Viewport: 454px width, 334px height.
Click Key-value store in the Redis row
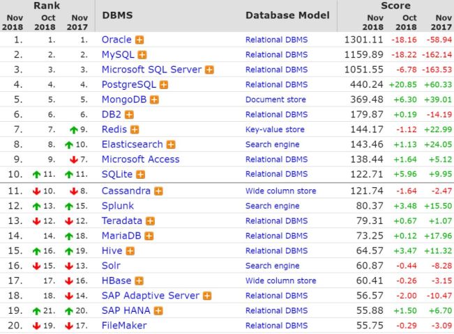click(275, 129)
